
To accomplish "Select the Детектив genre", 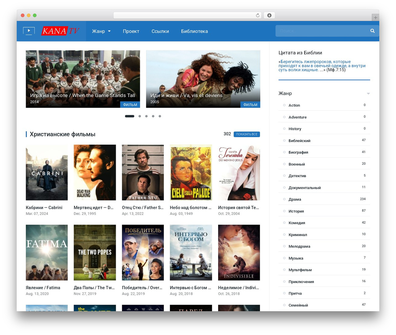I will 297,176.
